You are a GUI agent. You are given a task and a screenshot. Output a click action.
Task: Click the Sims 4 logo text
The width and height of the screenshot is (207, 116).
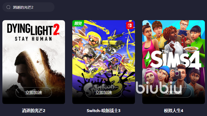pyautogui.click(x=175, y=59)
